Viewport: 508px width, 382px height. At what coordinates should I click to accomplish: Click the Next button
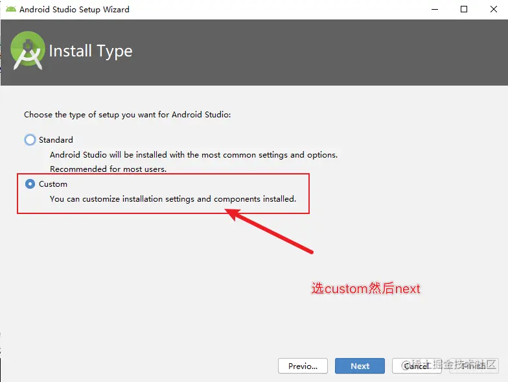point(360,366)
